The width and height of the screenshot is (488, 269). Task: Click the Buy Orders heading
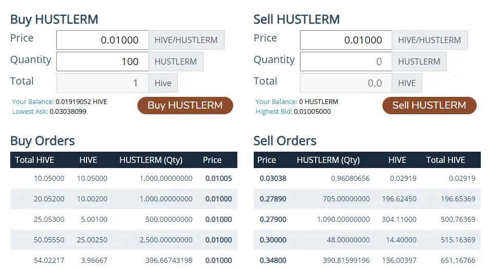pyautogui.click(x=43, y=141)
